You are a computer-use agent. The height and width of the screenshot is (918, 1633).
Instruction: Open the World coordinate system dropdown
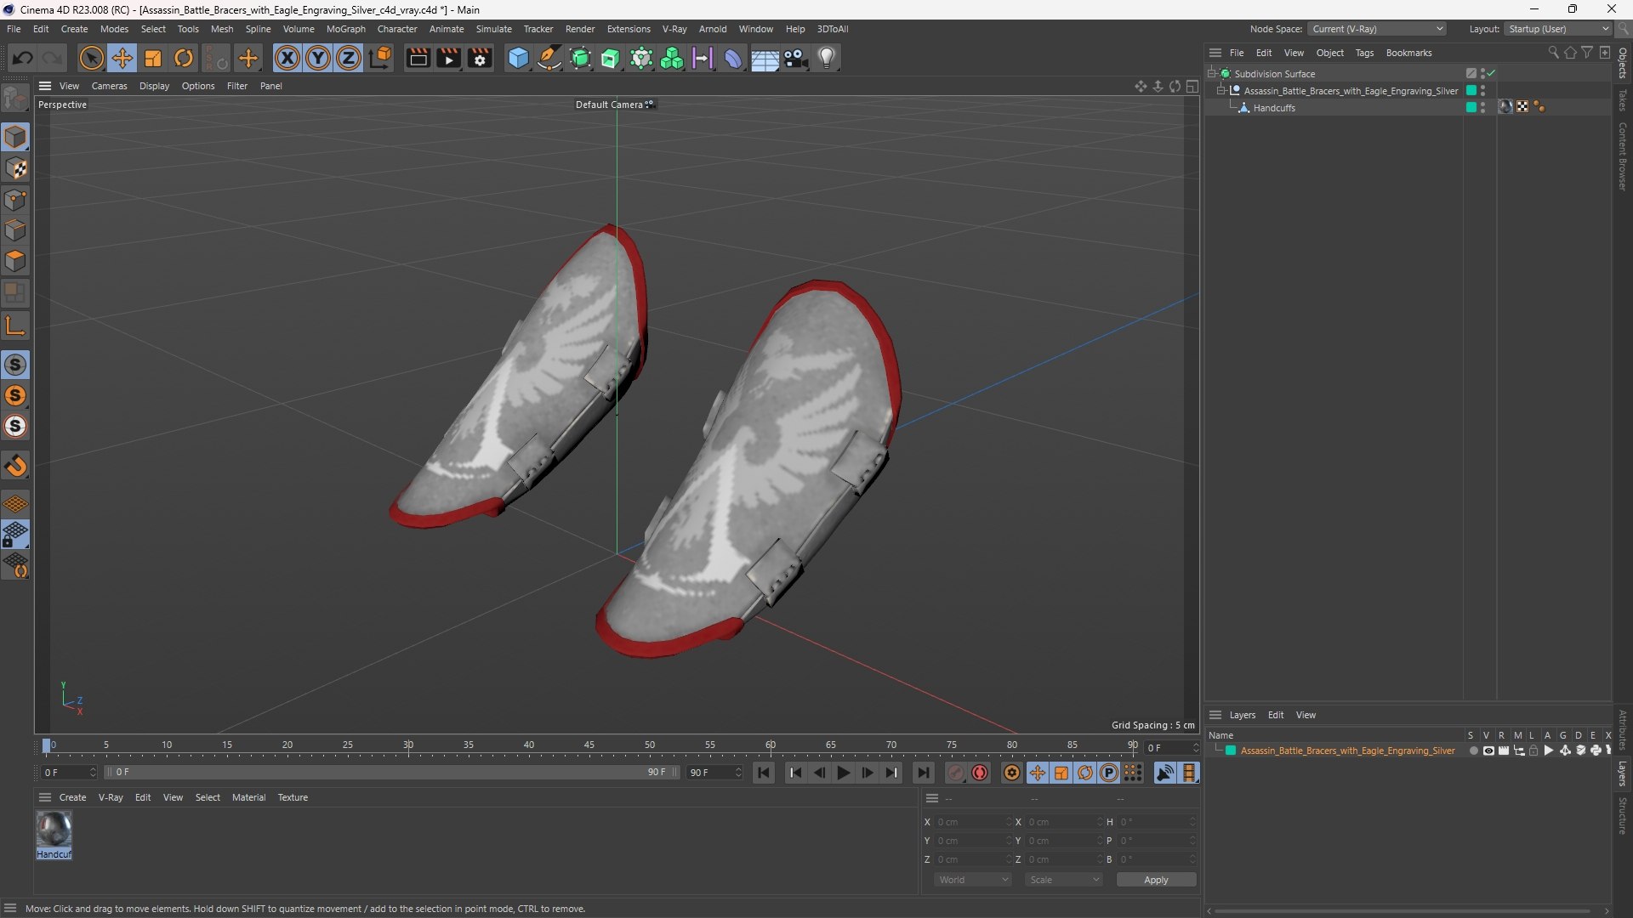pyautogui.click(x=972, y=880)
